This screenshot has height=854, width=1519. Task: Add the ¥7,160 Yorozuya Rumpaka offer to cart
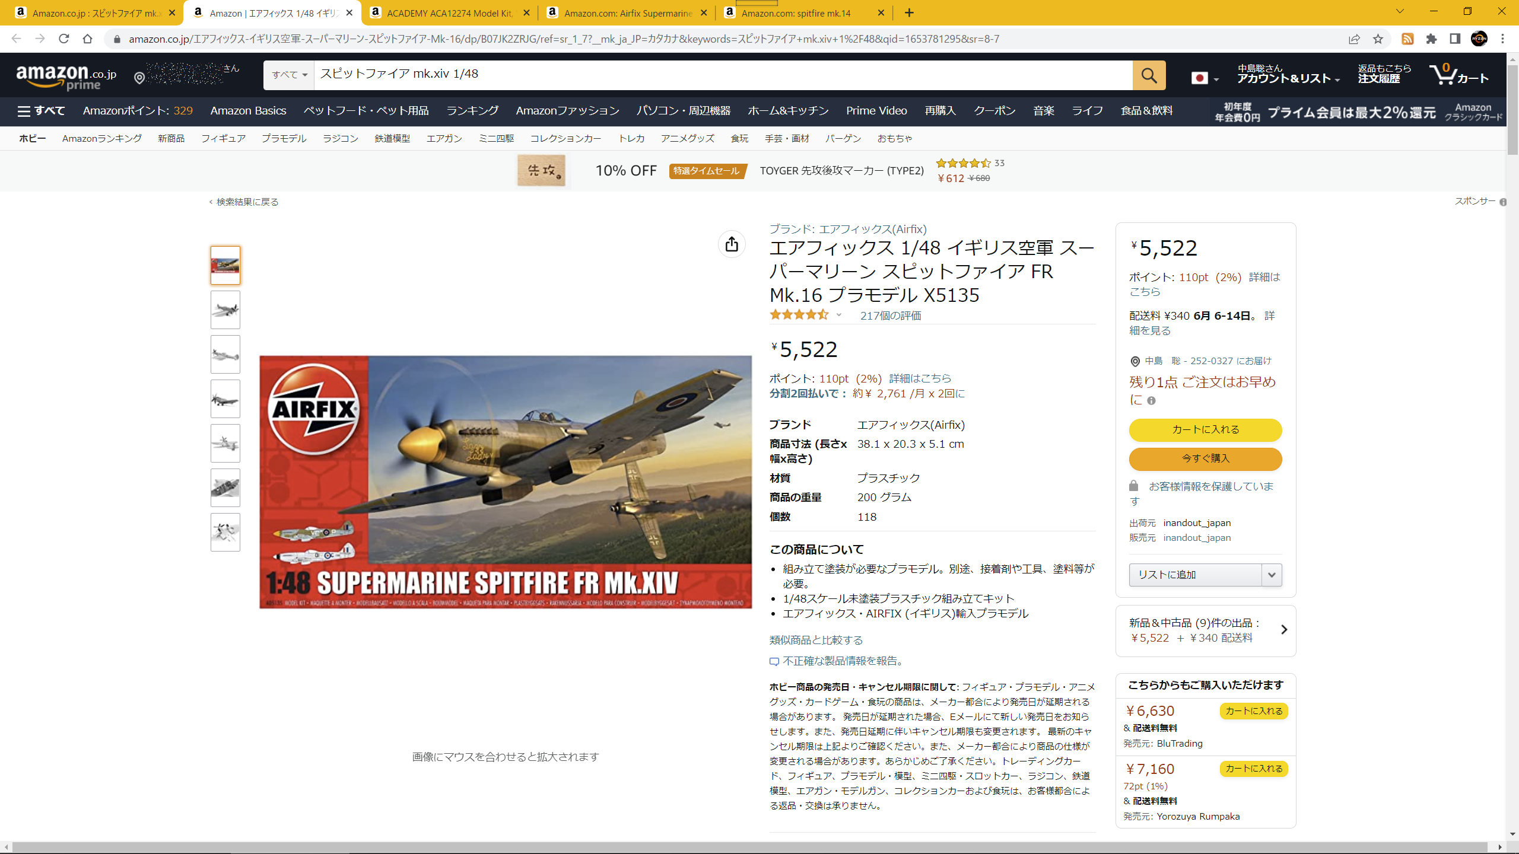click(1254, 769)
